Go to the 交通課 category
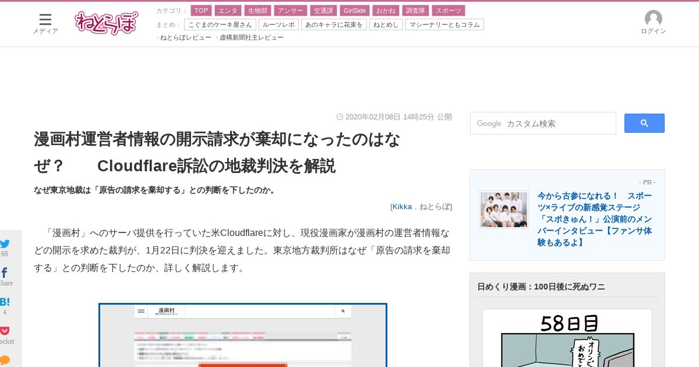The image size is (699, 367). (323, 10)
